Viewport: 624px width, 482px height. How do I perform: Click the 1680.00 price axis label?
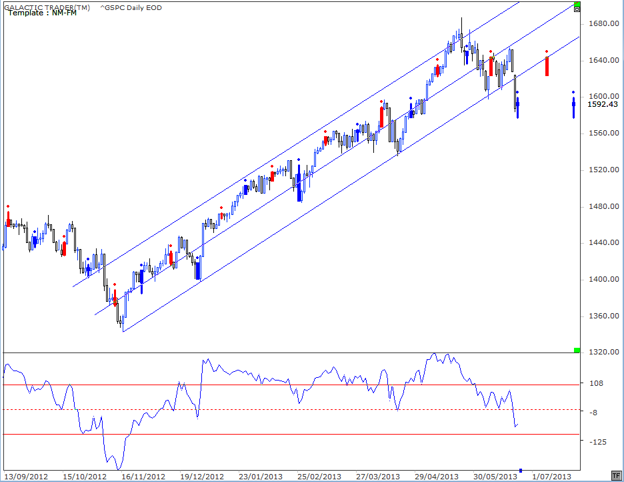click(604, 24)
